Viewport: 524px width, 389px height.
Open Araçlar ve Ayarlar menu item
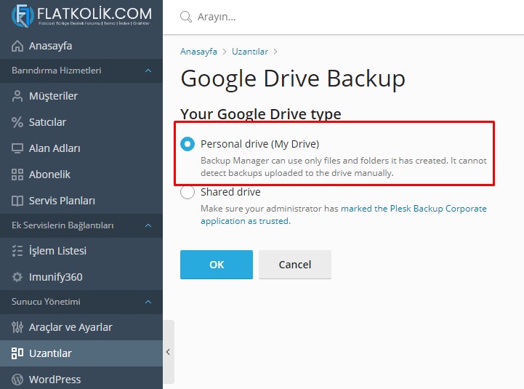(81, 327)
